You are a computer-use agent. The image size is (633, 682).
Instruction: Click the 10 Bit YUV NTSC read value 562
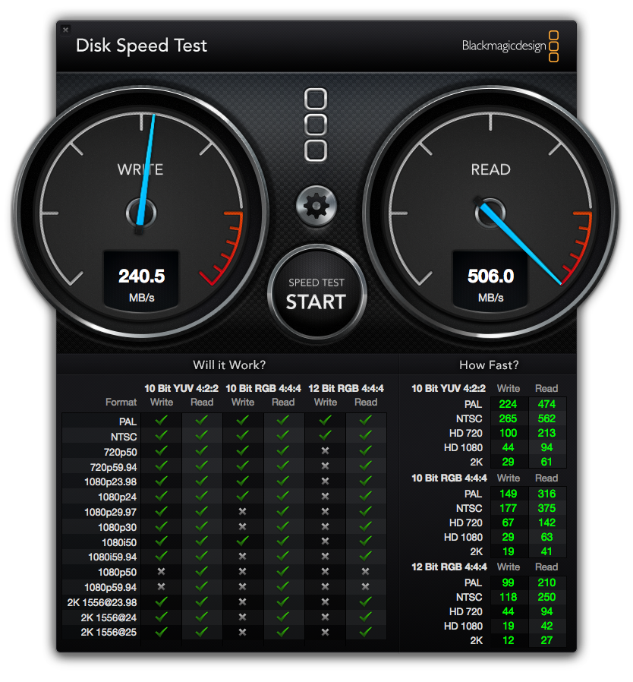[x=546, y=418]
